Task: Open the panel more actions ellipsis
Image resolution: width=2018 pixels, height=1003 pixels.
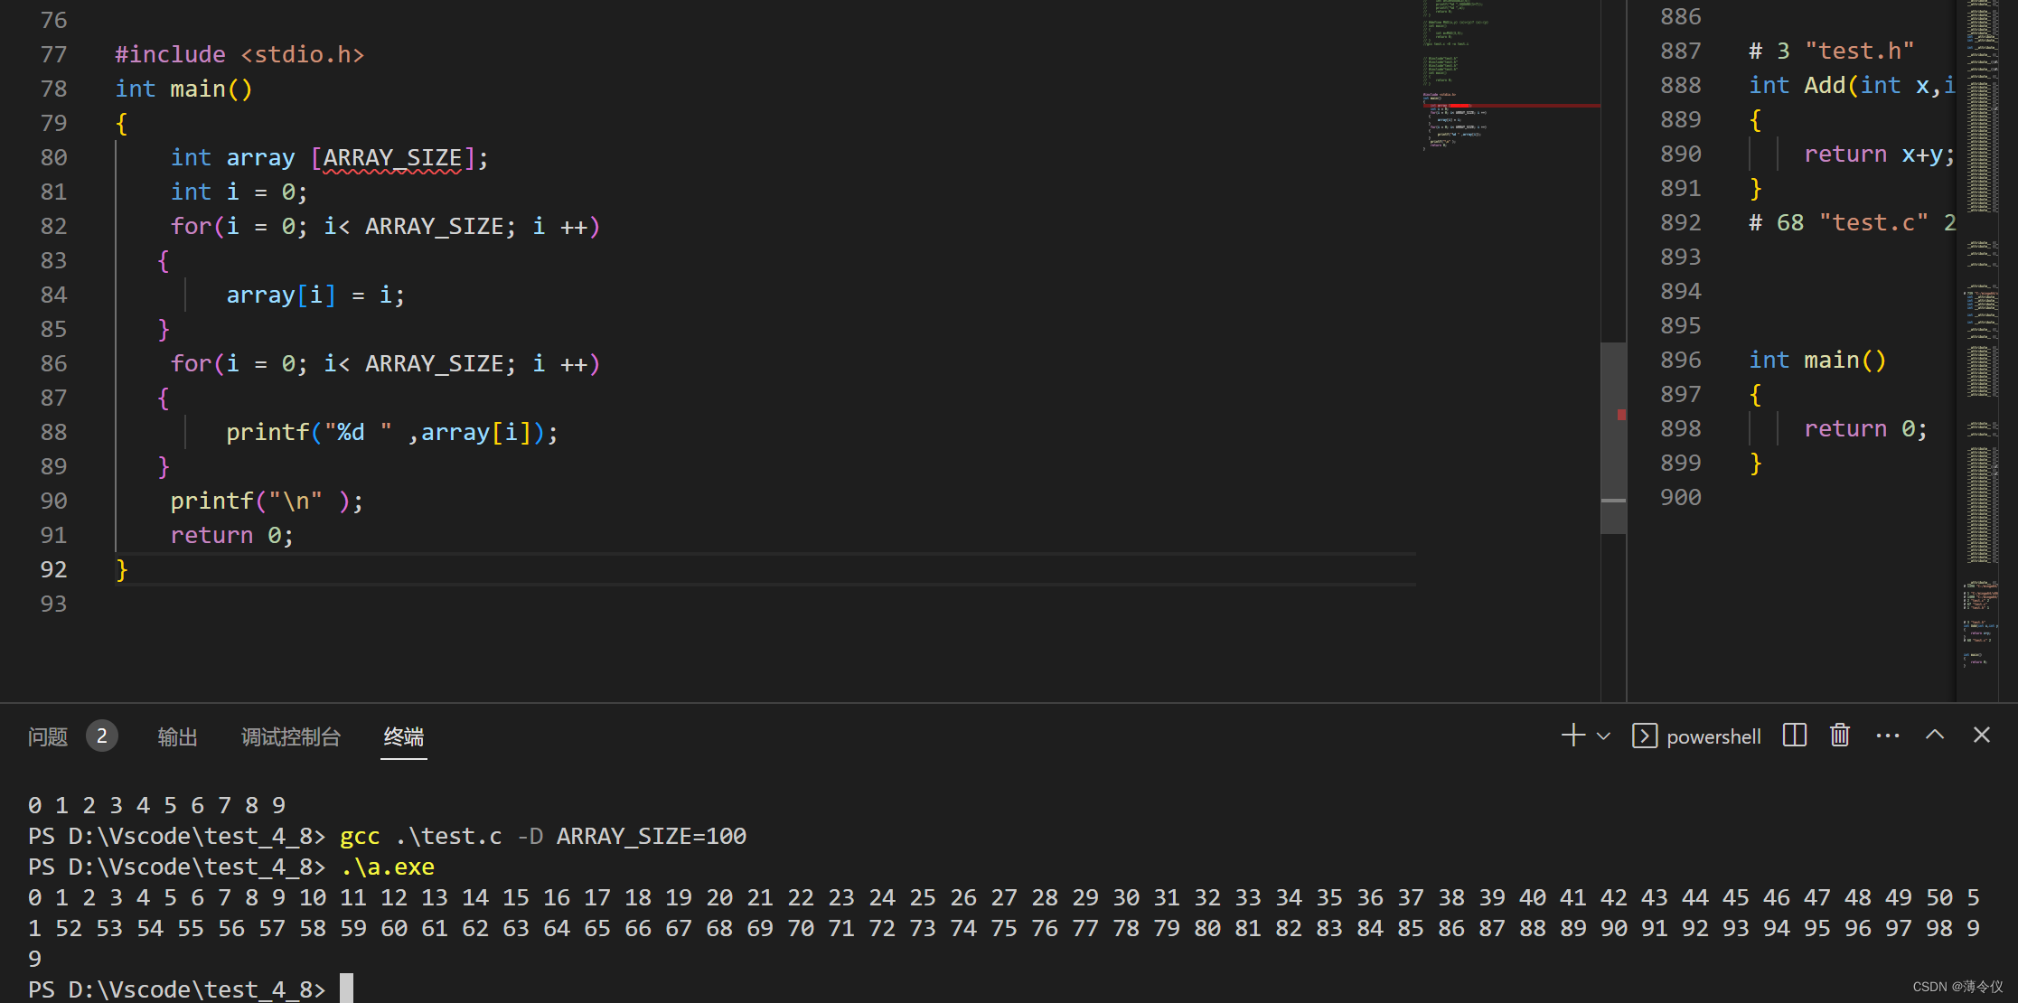Action: point(1888,736)
